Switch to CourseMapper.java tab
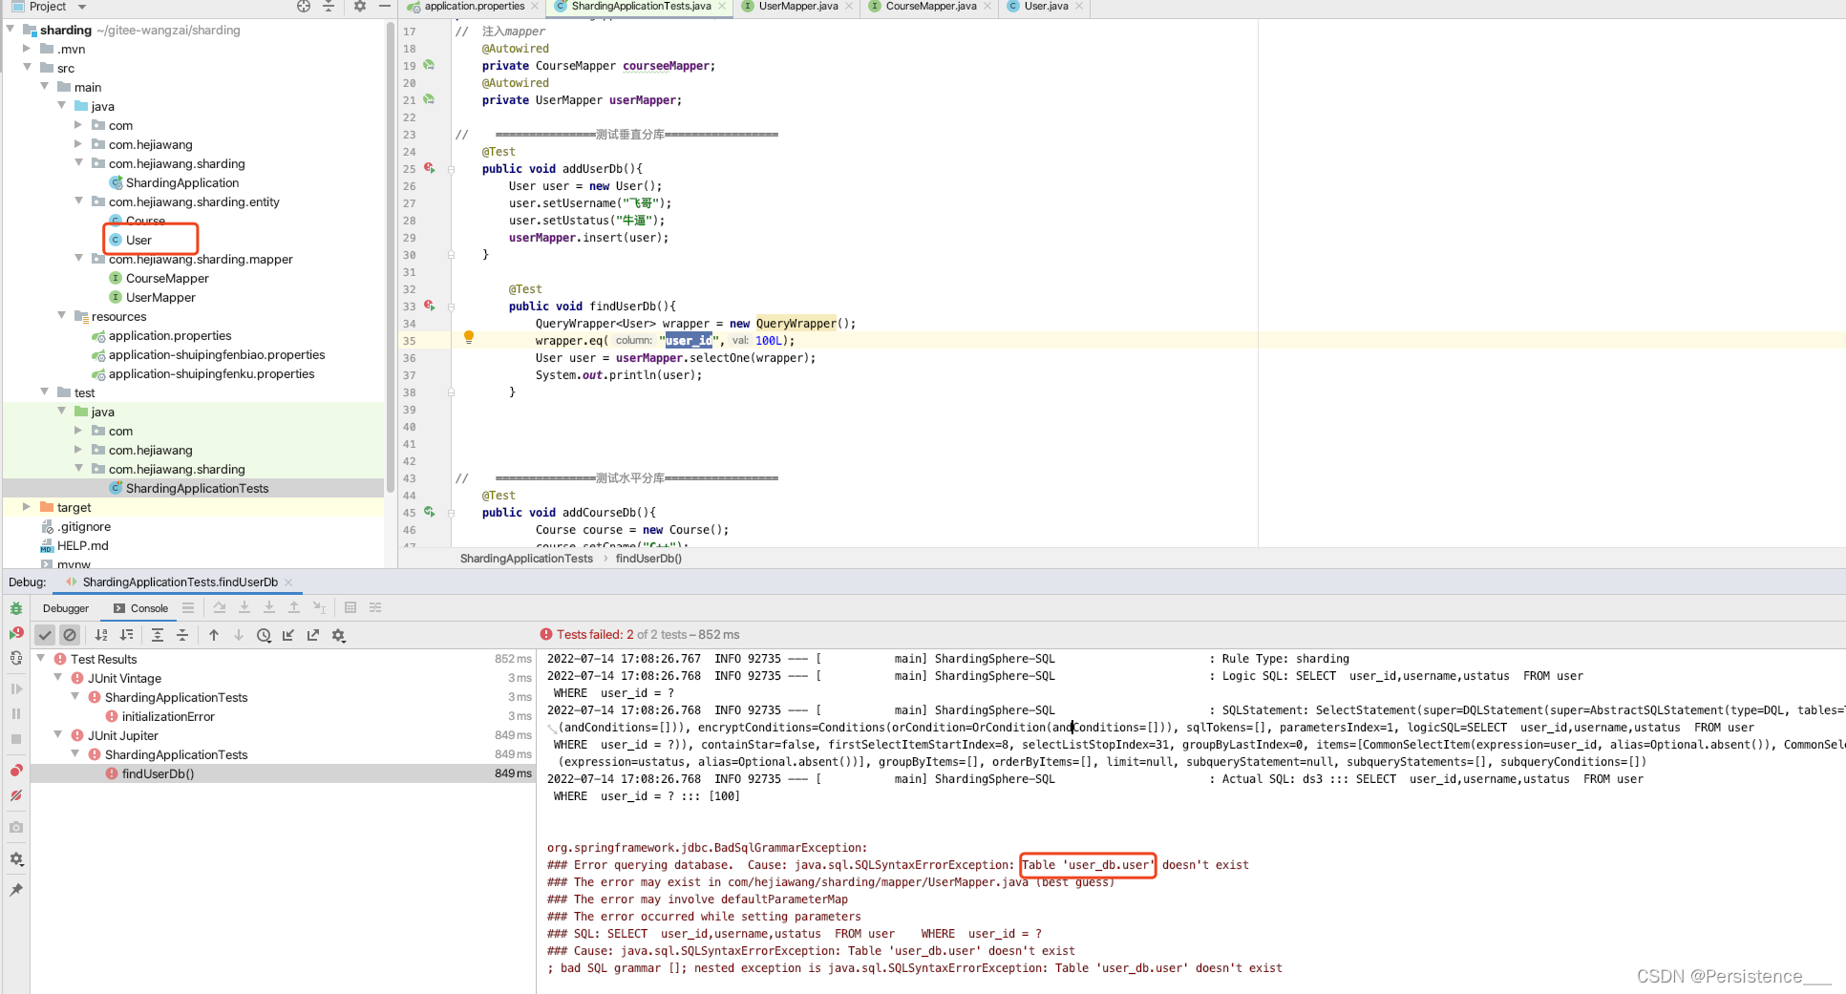The width and height of the screenshot is (1846, 994). point(930,7)
